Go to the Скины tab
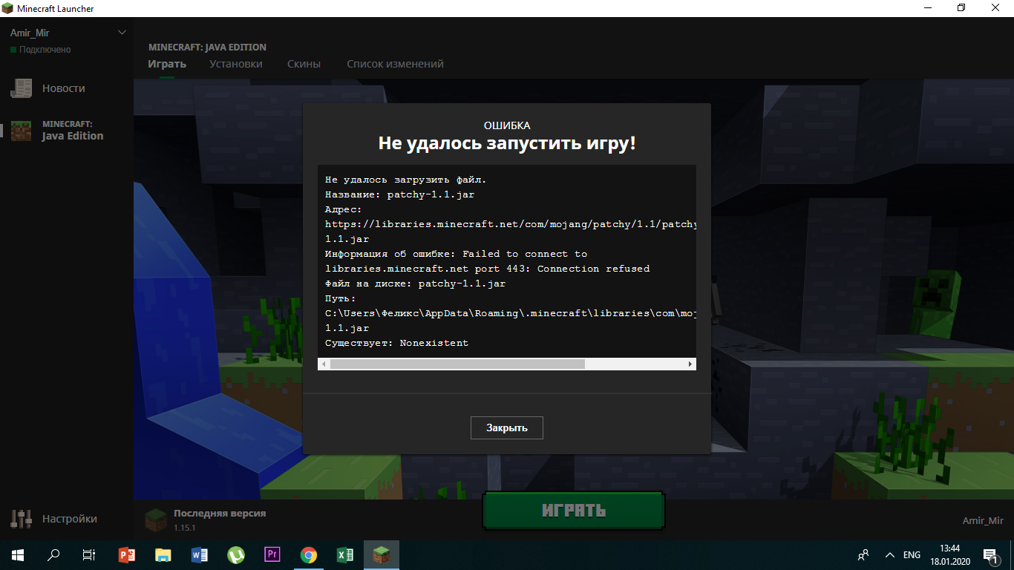The image size is (1014, 570). point(304,64)
